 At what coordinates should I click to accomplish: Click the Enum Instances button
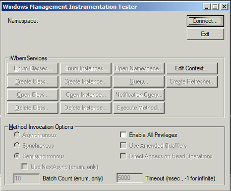(x=86, y=68)
